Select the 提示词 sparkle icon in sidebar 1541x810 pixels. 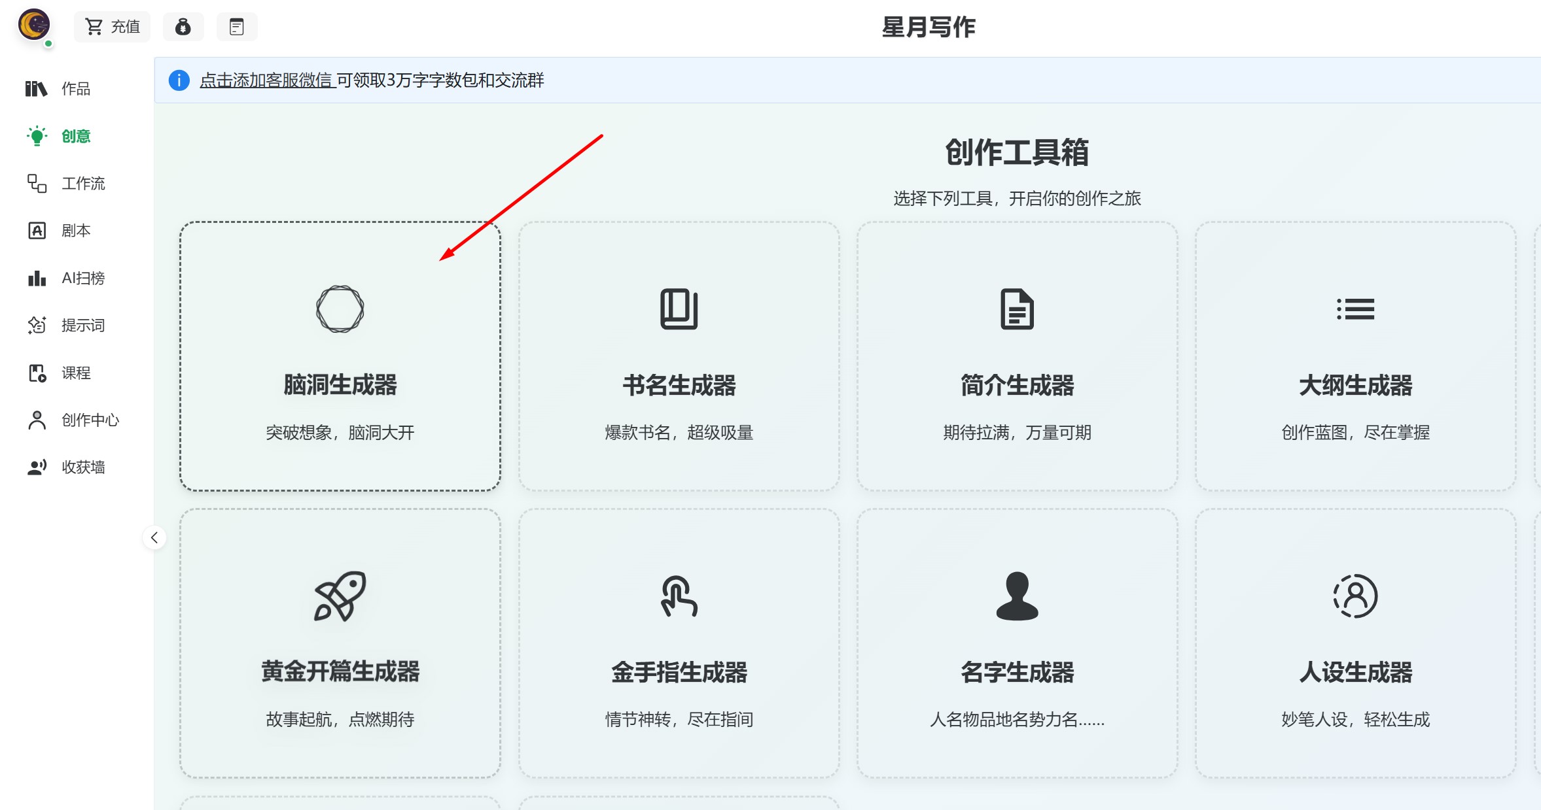point(37,325)
